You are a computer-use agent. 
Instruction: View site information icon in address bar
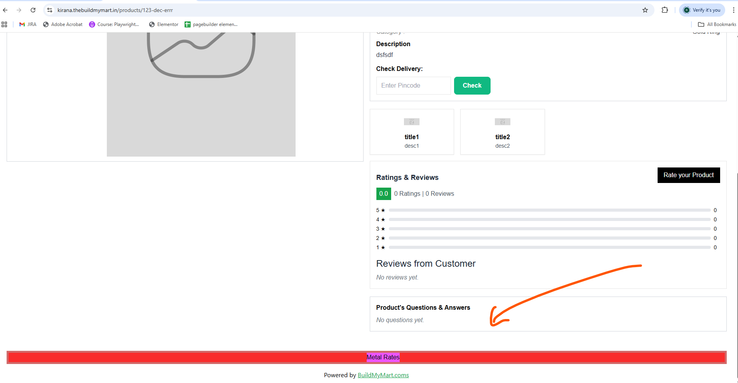pyautogui.click(x=50, y=10)
